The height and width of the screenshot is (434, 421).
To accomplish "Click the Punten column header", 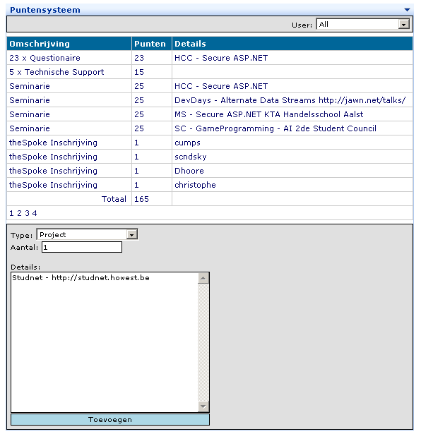I will [x=152, y=44].
